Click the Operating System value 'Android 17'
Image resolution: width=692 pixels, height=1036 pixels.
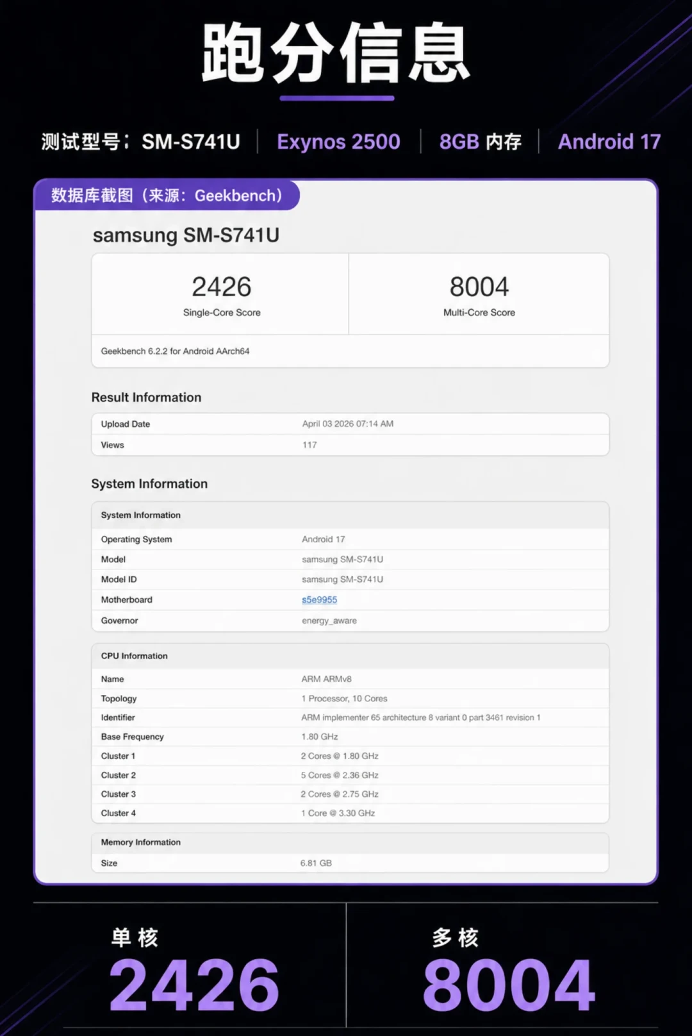click(x=324, y=539)
